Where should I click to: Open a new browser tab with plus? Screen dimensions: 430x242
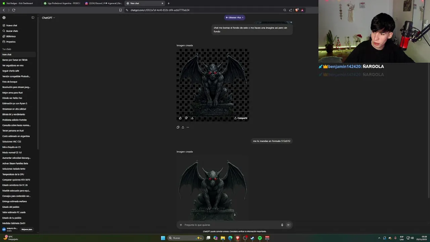tap(169, 3)
